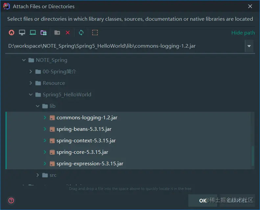The width and height of the screenshot is (260, 210).
Task: Select the Module directory icon
Action: tap(44, 33)
